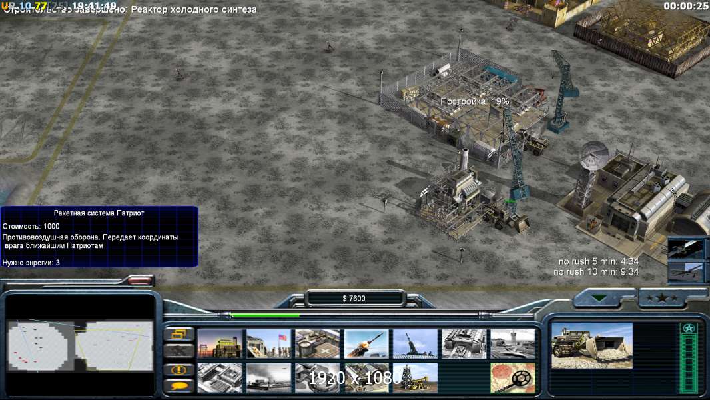The image size is (710, 400).
Task: Pick the Firebase howitzer build icon
Action: pos(415,344)
